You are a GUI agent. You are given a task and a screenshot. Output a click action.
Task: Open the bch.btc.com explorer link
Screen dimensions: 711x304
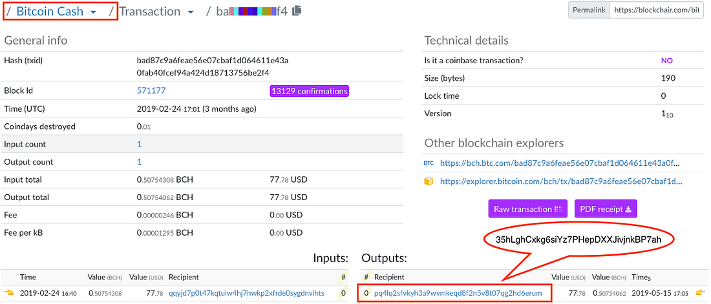click(560, 163)
